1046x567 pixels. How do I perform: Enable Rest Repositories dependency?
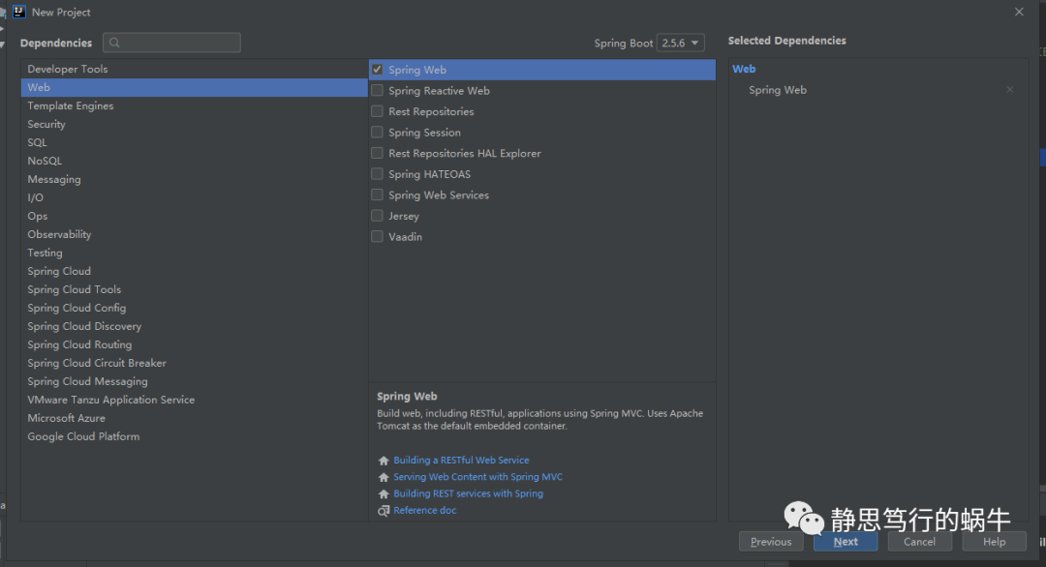(377, 111)
